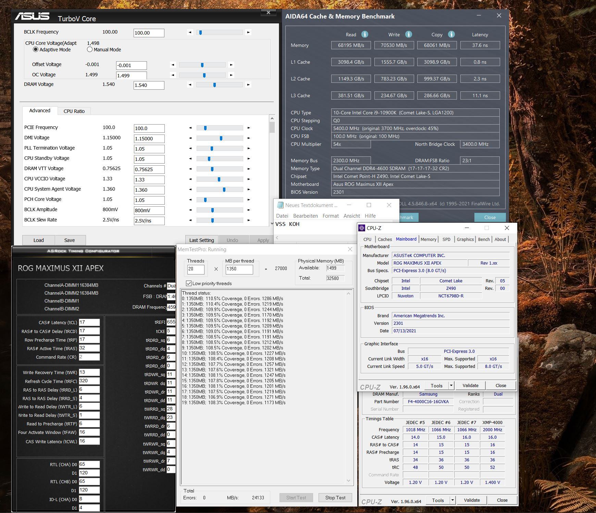Click TurboV Advanced list scroll-down arrow
The height and width of the screenshot is (513, 596).
point(272,223)
